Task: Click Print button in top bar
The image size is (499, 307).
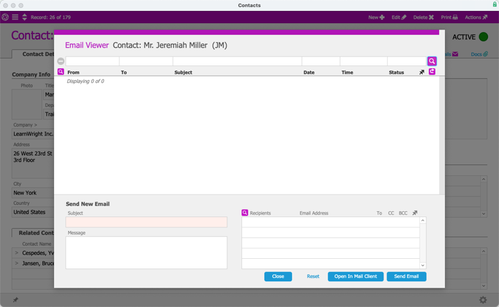Action: 449,17
